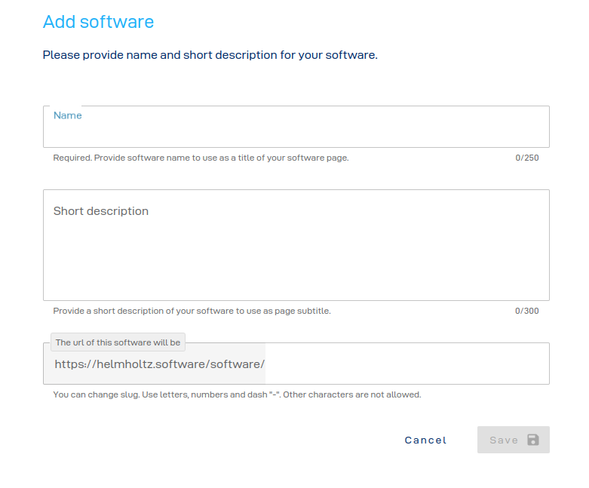
Task: Click the "Please provide name" instruction text
Action: pyautogui.click(x=210, y=55)
